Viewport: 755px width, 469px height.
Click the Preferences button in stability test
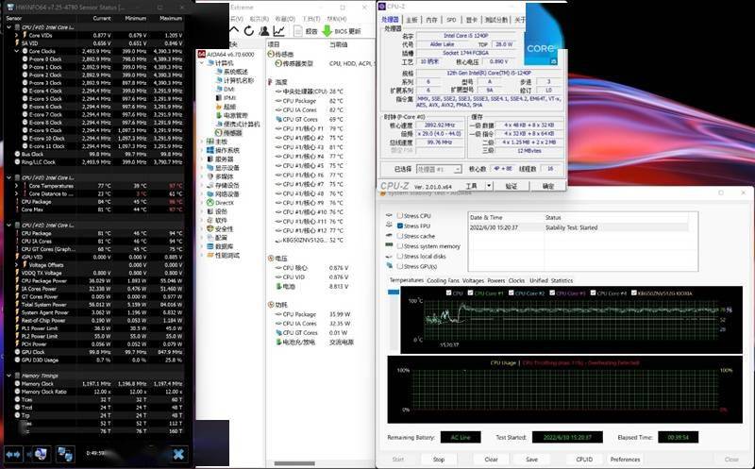point(626,460)
